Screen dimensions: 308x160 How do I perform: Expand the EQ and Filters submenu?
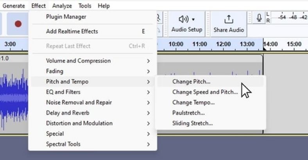pos(63,92)
